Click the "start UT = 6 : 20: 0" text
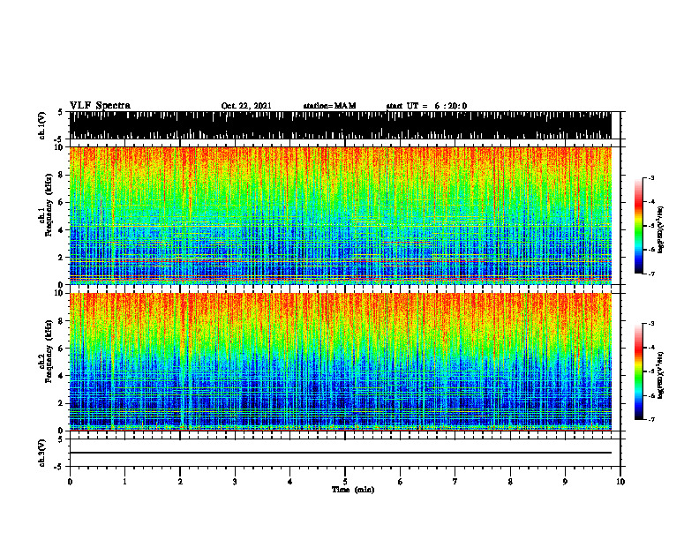 [x=426, y=106]
